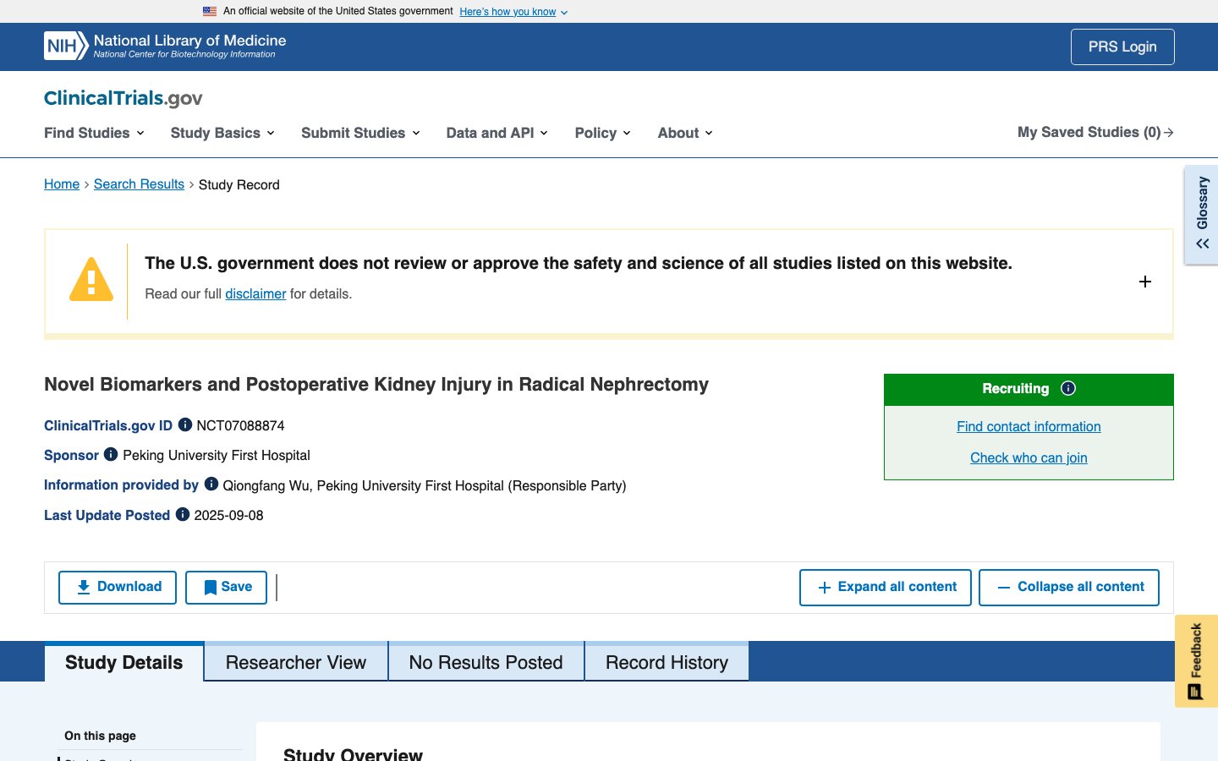The height and width of the screenshot is (761, 1218).
Task: Click the U.S. flag icon in banner
Action: [x=210, y=11]
